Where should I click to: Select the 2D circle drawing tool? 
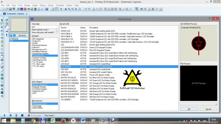(x=2, y=78)
